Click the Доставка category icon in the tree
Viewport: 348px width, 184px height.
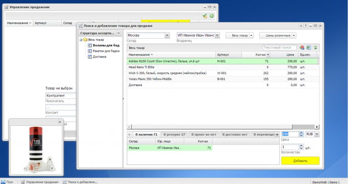[x=90, y=57]
